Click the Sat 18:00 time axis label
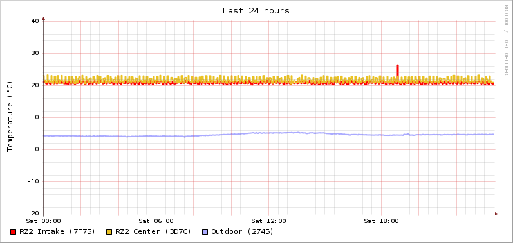This screenshot has height=243, width=513. (381, 221)
